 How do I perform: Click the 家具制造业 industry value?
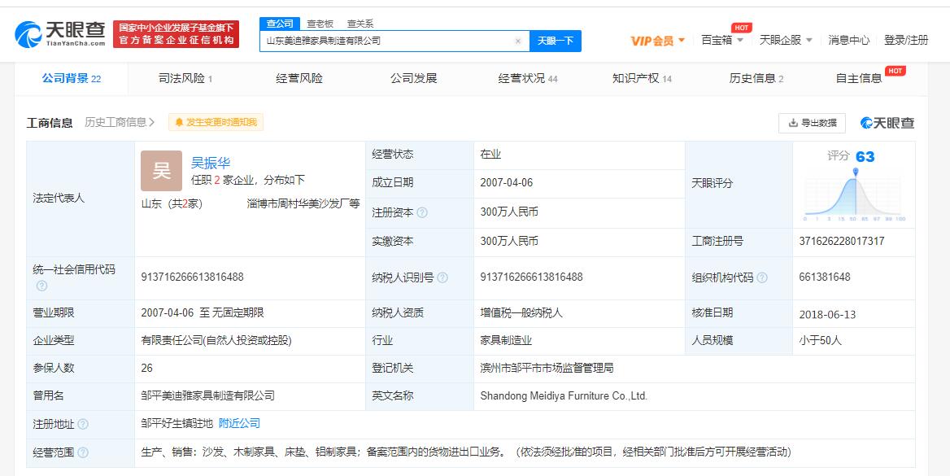(506, 341)
